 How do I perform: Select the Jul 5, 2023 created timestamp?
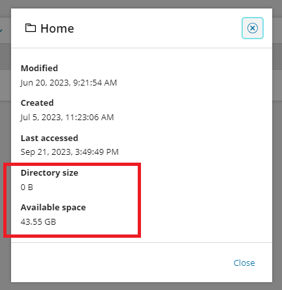pyautogui.click(x=67, y=118)
